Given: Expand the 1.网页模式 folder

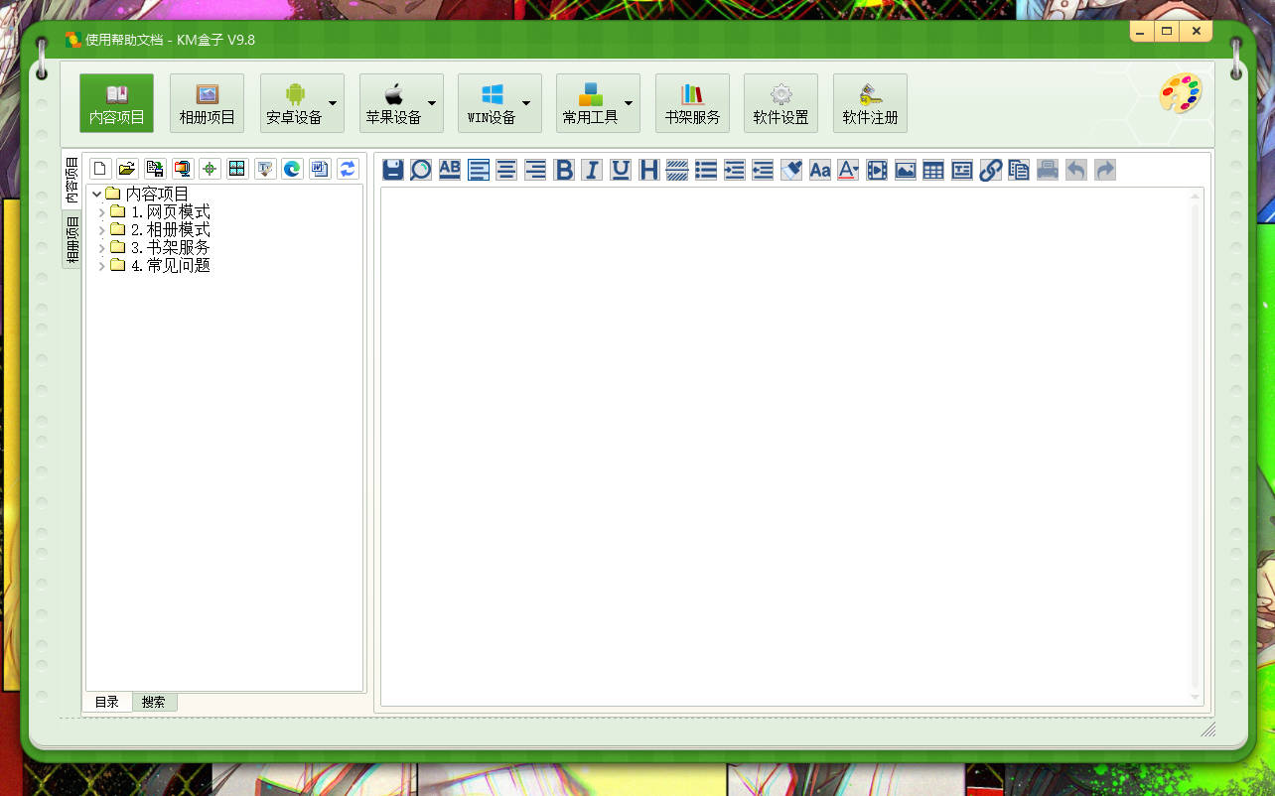Looking at the screenshot, I should click(102, 212).
